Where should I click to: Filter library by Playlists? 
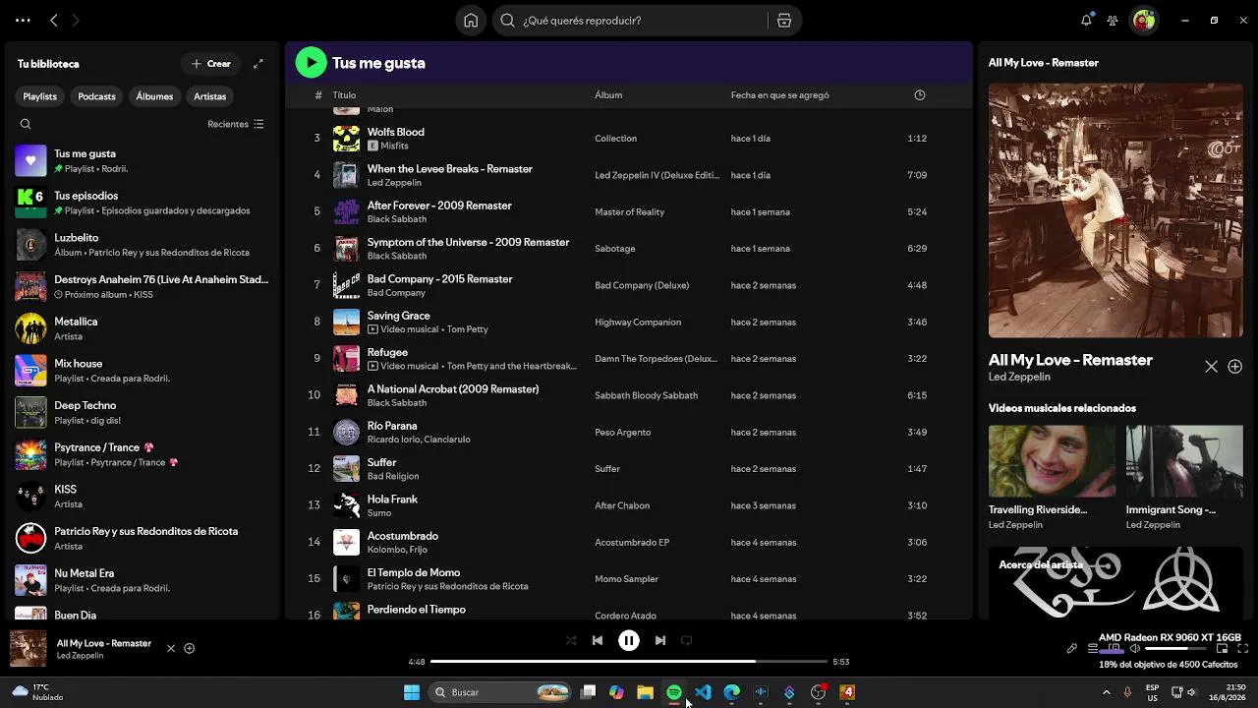(40, 96)
